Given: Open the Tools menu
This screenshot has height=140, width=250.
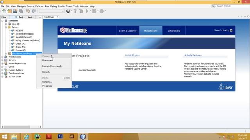Looking at the screenshot, I should [76, 6].
